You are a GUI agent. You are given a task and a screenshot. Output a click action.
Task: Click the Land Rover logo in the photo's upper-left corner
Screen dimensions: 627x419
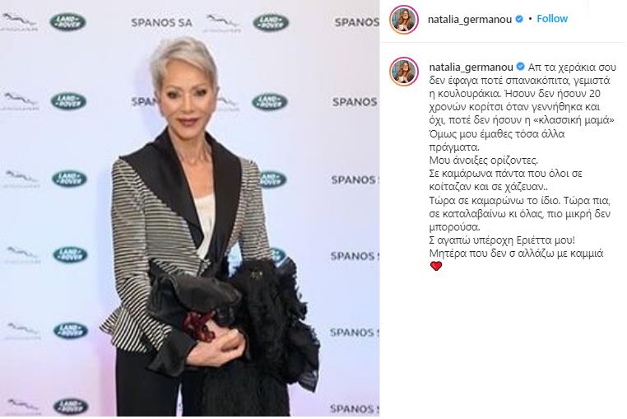click(x=67, y=22)
